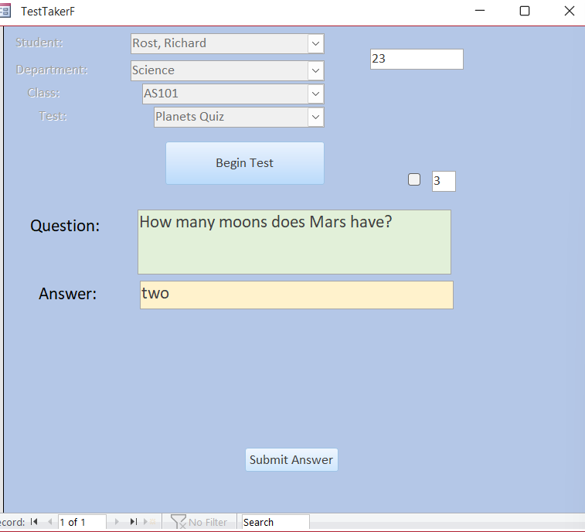Click the No Filter funnel icon
The image size is (585, 532).
(x=179, y=522)
